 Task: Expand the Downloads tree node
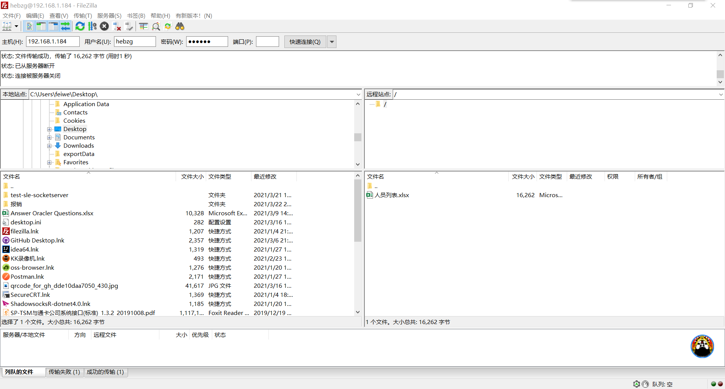pos(49,146)
